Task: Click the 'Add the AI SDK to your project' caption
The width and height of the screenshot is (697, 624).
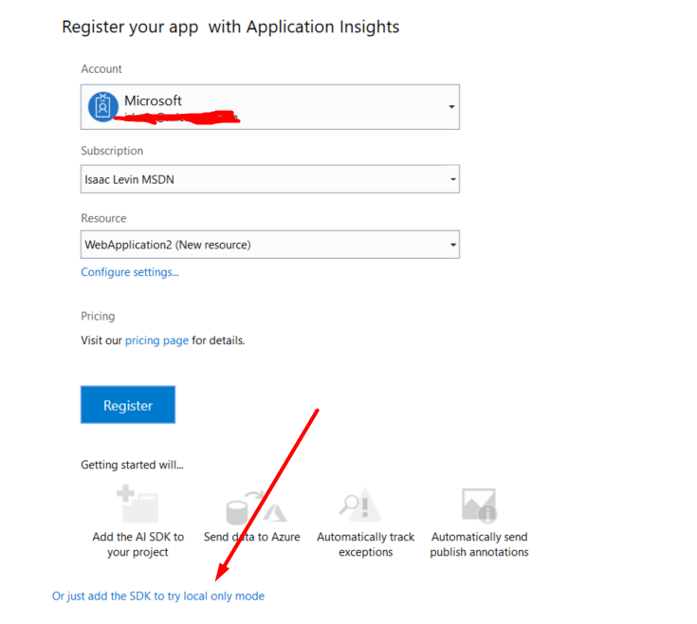Action: click(x=138, y=544)
